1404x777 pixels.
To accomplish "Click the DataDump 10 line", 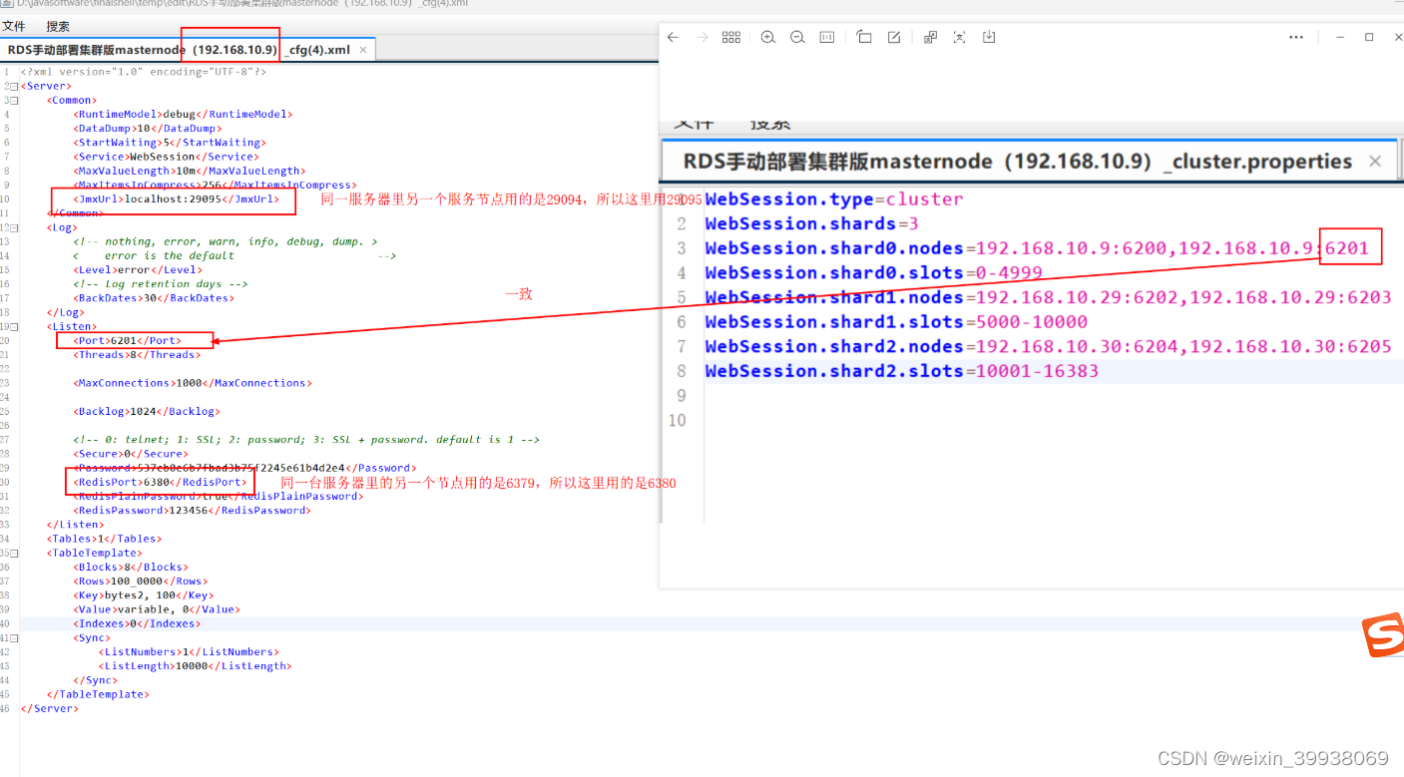I will pos(148,129).
